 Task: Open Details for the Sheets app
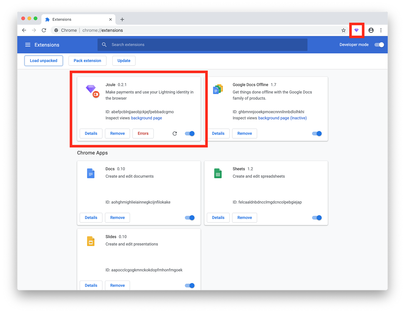click(x=218, y=218)
